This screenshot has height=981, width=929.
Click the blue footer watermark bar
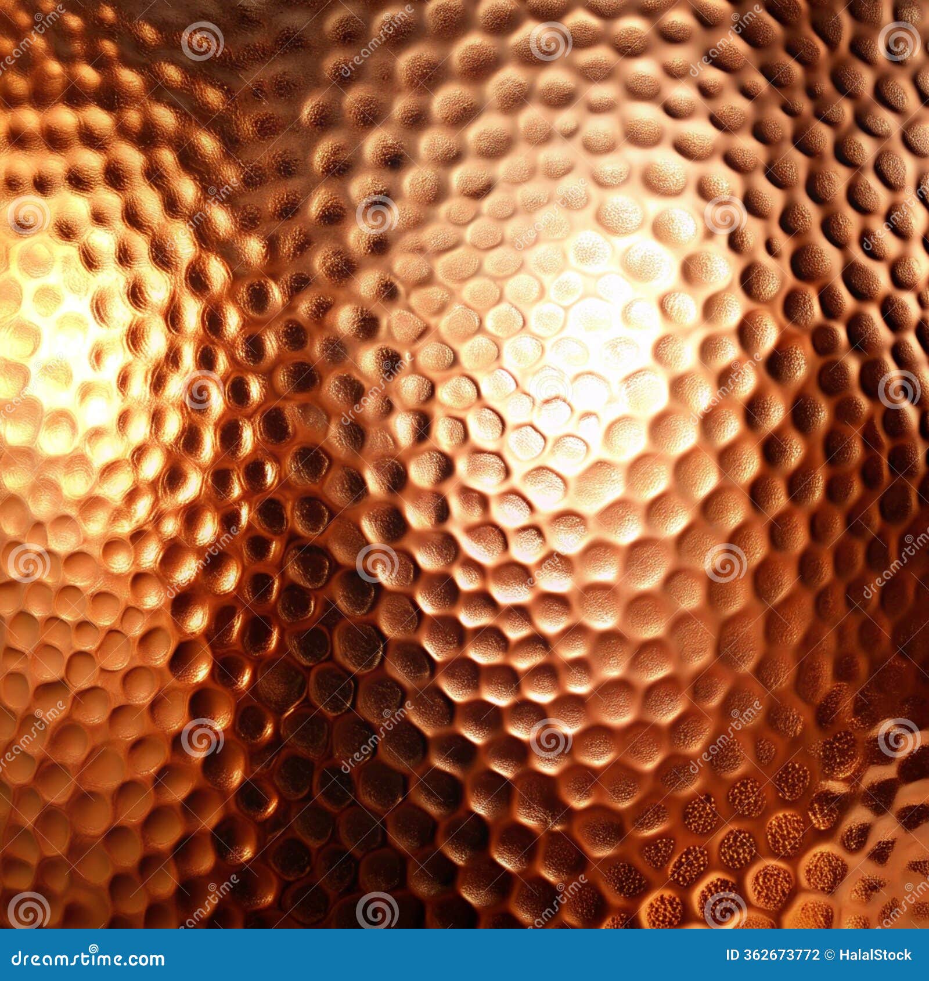point(464,955)
